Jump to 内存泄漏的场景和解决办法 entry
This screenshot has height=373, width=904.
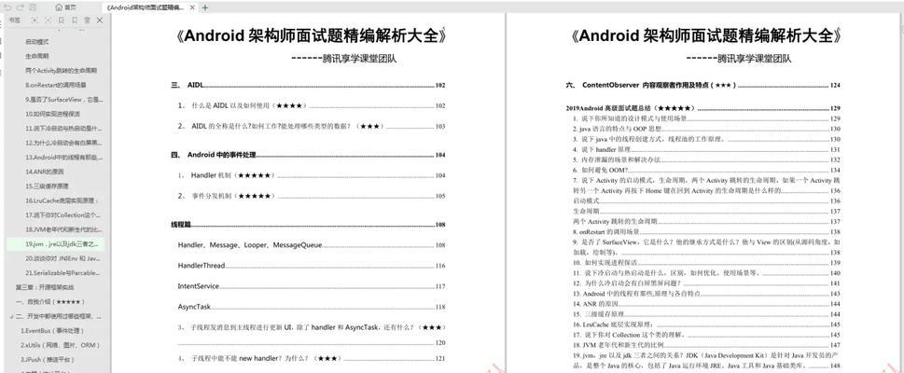706,159
